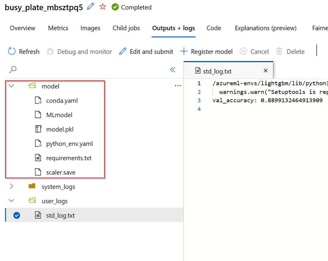This screenshot has width=328, height=261.
Task: Star the job as favorite
Action: tap(103, 7)
